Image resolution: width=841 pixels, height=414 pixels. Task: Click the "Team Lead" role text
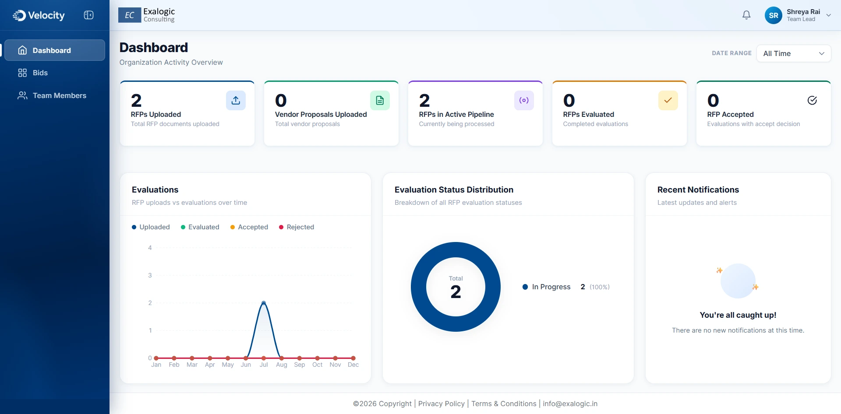(x=801, y=19)
